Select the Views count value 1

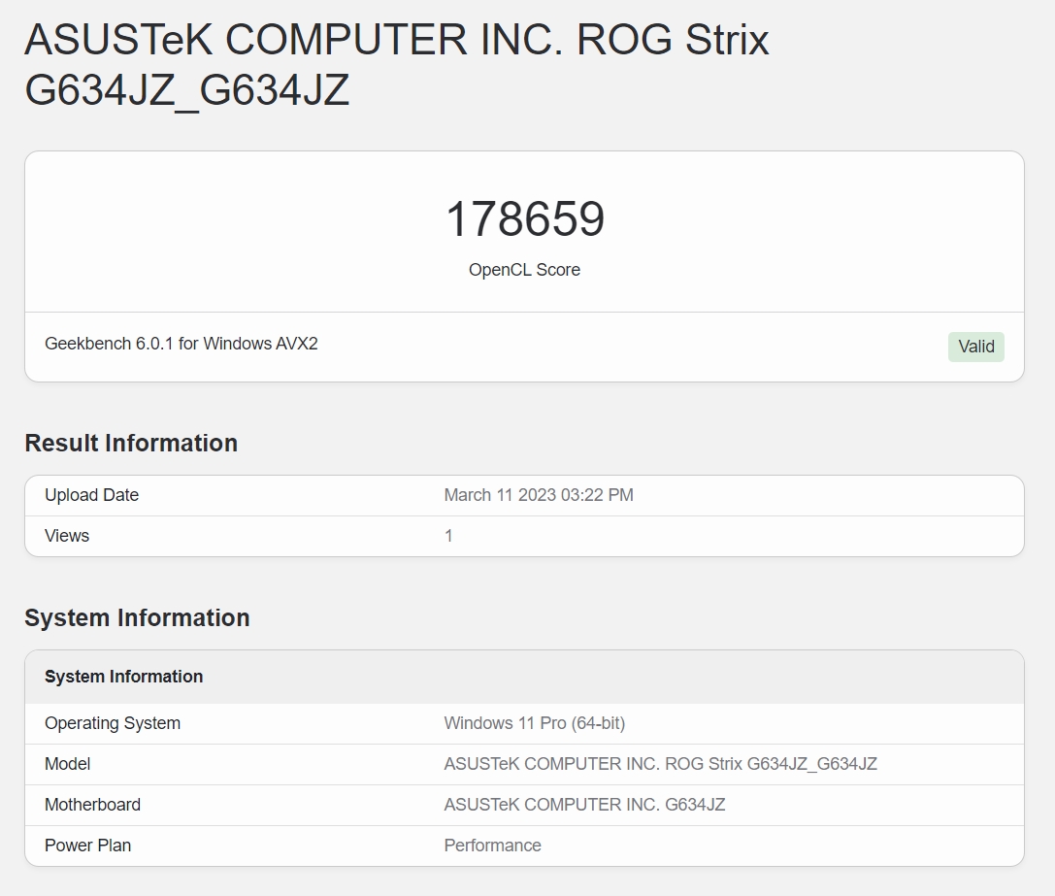pos(448,536)
